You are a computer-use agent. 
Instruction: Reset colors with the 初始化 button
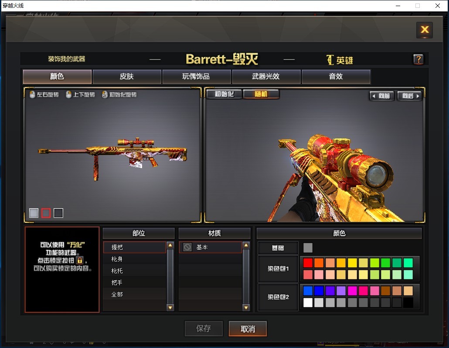click(224, 94)
